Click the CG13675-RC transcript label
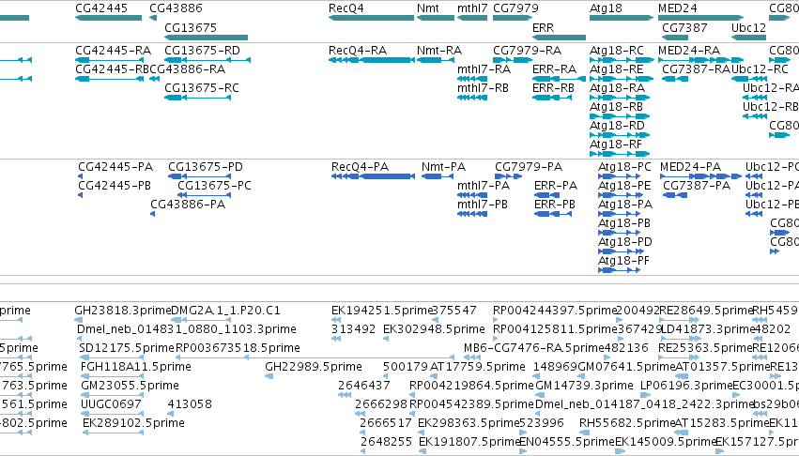The image size is (799, 456). pos(201,87)
